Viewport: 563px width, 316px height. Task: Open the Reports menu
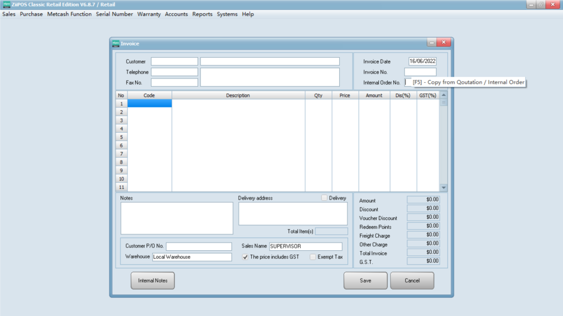[202, 14]
